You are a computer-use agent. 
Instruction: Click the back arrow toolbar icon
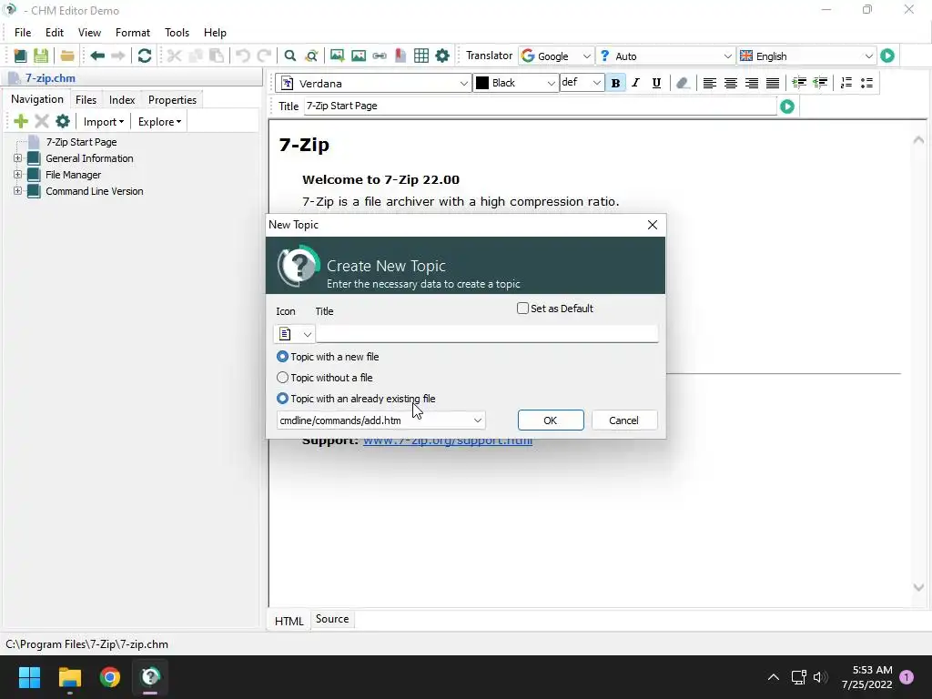(97, 56)
